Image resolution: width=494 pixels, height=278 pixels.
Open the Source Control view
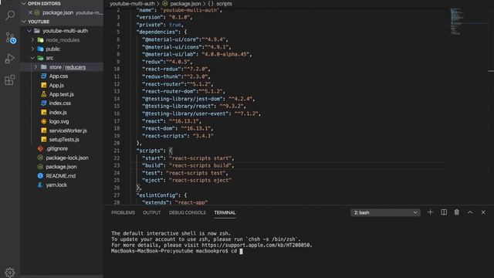point(10,38)
